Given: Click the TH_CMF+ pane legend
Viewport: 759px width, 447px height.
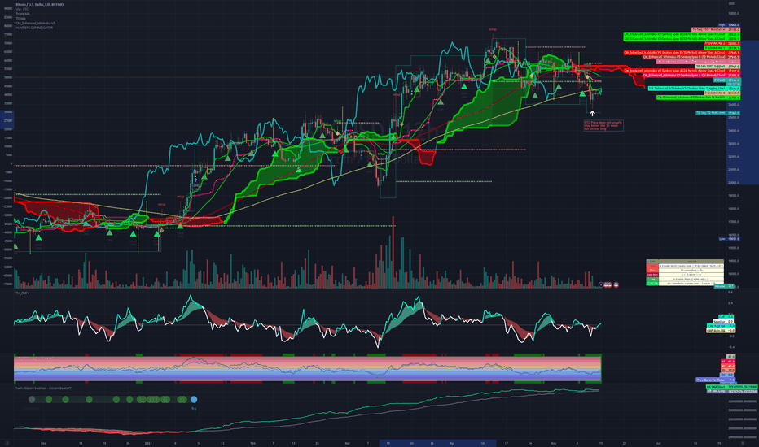Looking at the screenshot, I should [x=22, y=293].
